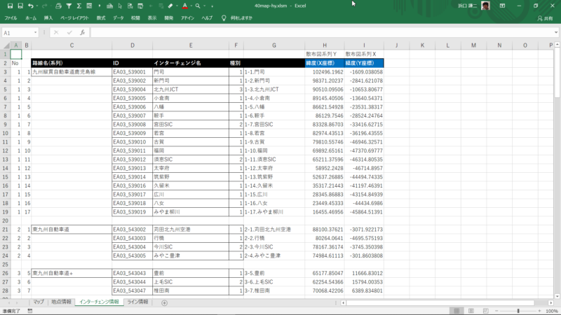561x315 pixels.
Task: Open the 数式 ribbon tab
Action: 101,18
